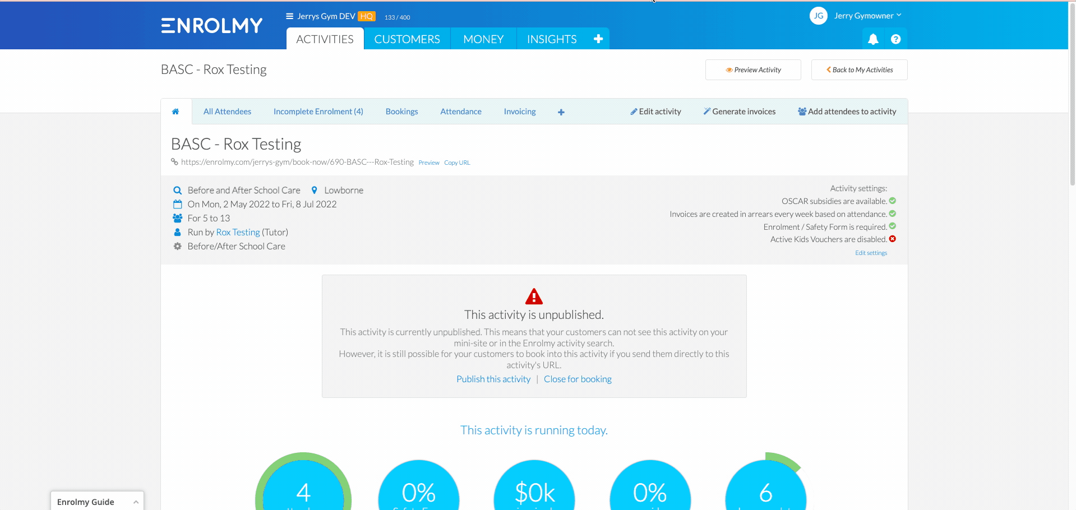Click Publish this activity link
Viewport: 1076px width, 510px height.
coord(493,379)
